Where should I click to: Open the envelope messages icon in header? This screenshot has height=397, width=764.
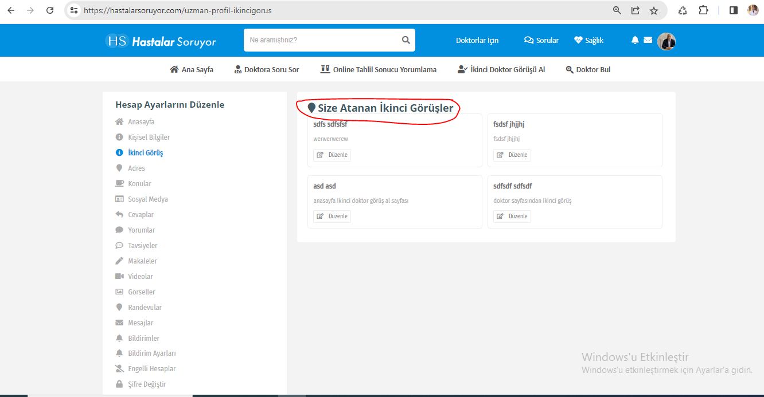648,40
